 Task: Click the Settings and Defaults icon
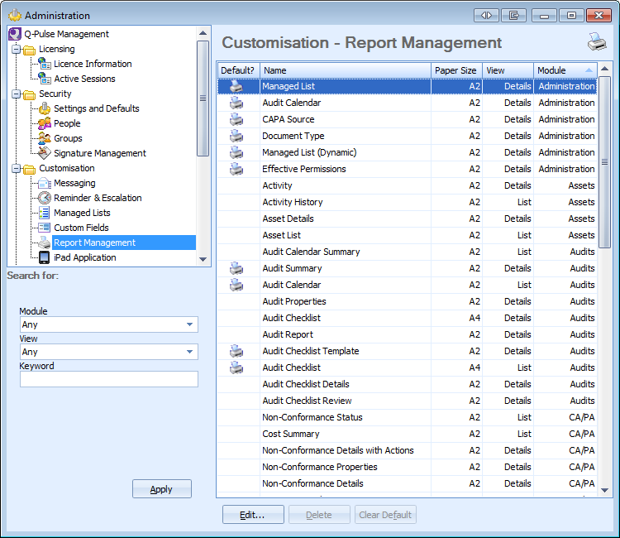tap(45, 108)
